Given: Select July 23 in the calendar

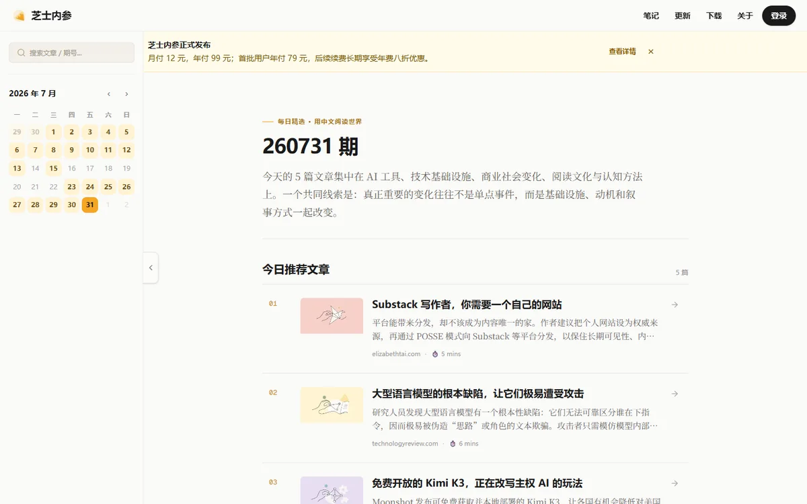Looking at the screenshot, I should pos(71,187).
